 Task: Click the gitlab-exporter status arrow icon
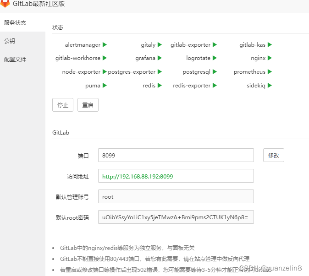pyautogui.click(x=215, y=45)
